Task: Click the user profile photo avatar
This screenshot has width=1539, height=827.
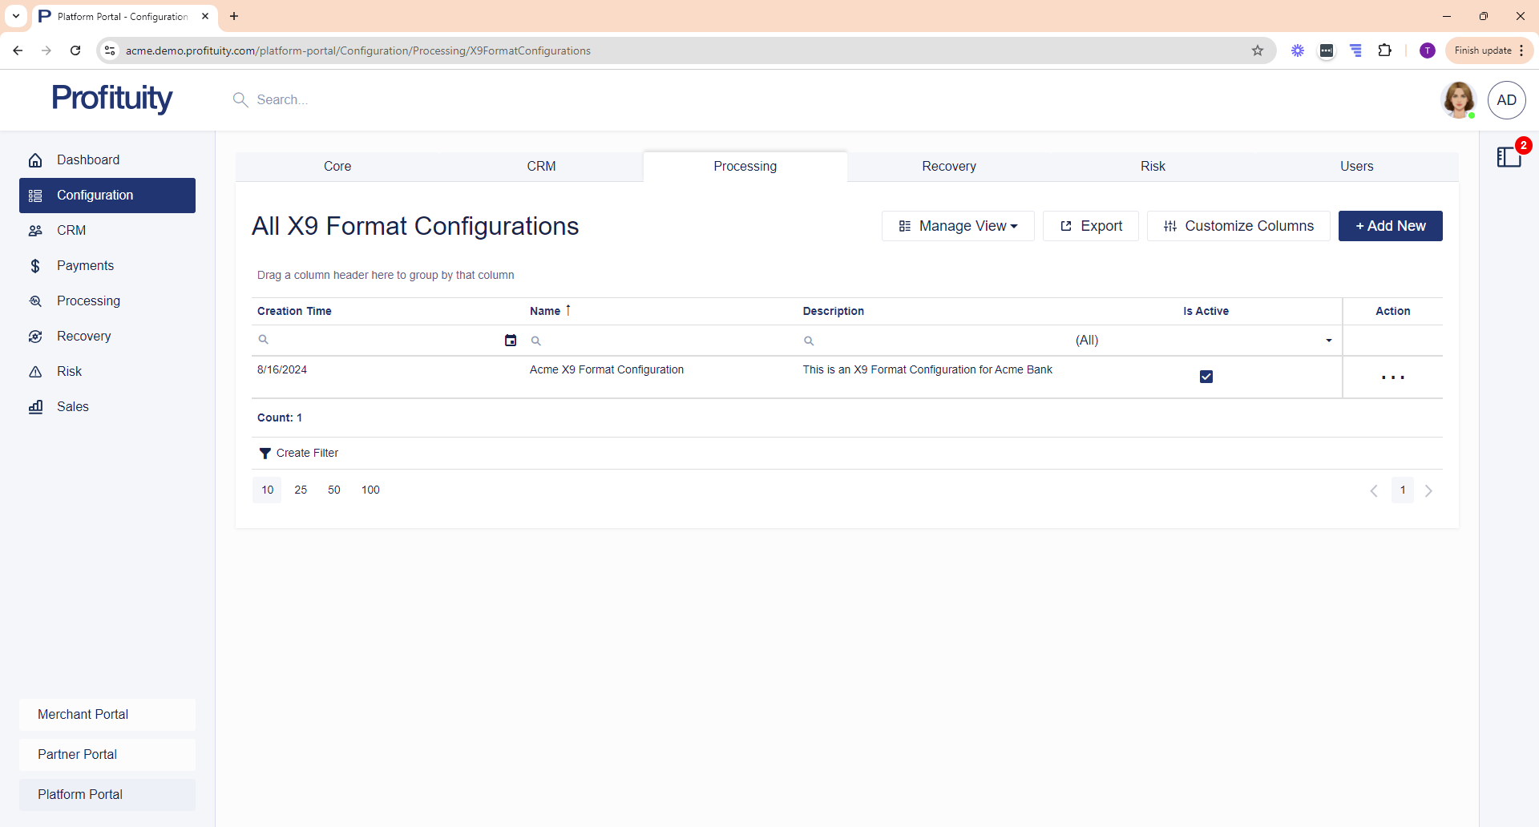Action: tap(1458, 100)
